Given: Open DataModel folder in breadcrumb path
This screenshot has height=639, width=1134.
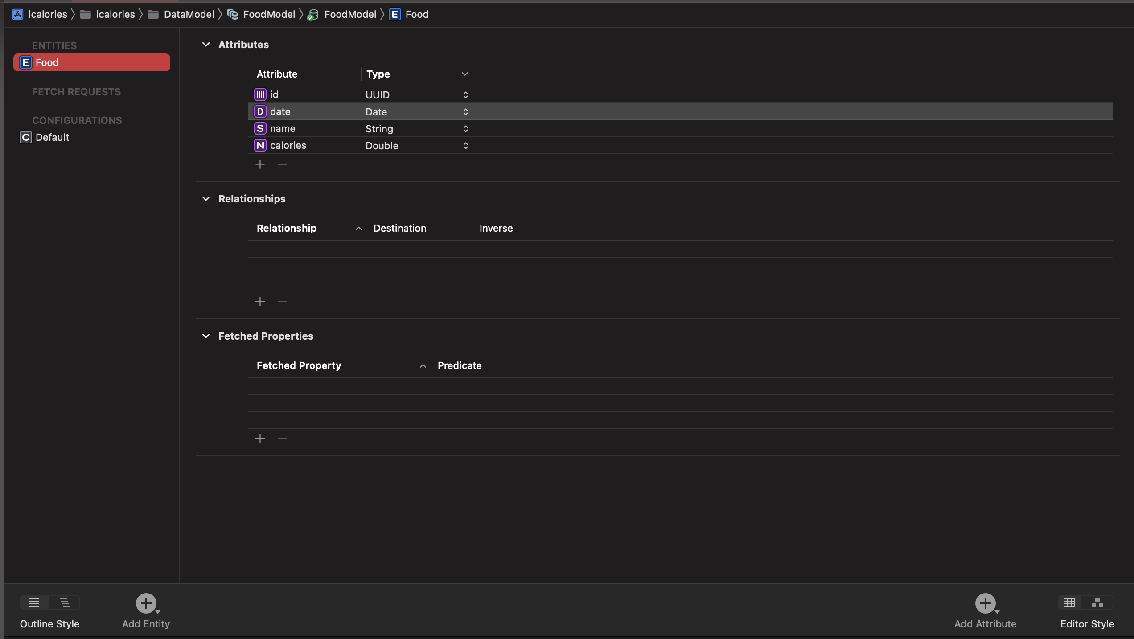Looking at the screenshot, I should (x=189, y=14).
